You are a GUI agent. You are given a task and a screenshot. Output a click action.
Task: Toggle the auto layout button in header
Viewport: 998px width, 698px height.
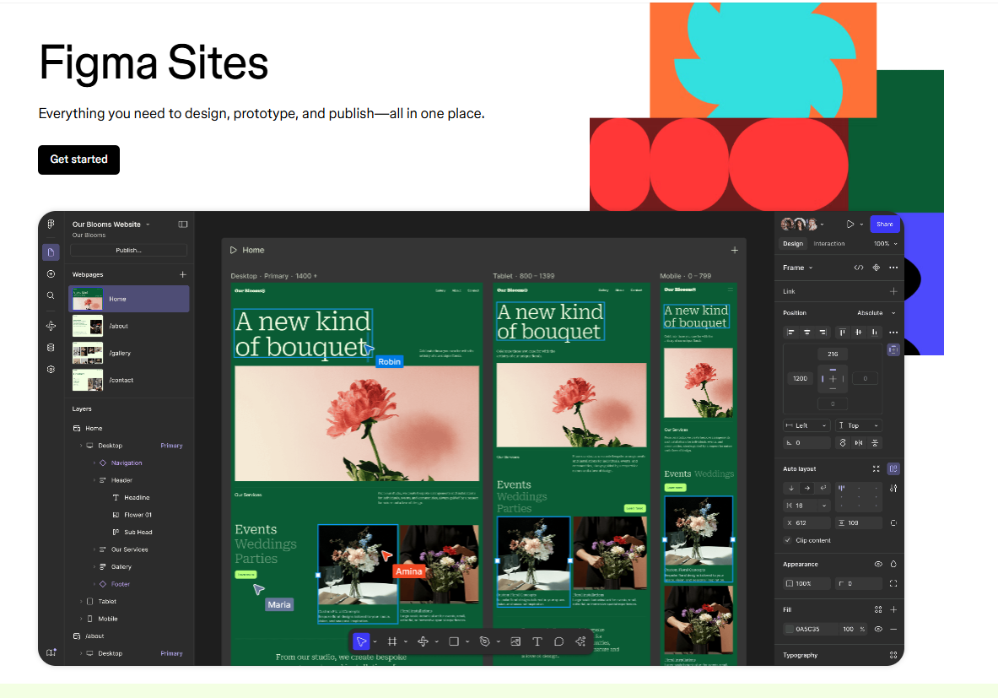(893, 468)
